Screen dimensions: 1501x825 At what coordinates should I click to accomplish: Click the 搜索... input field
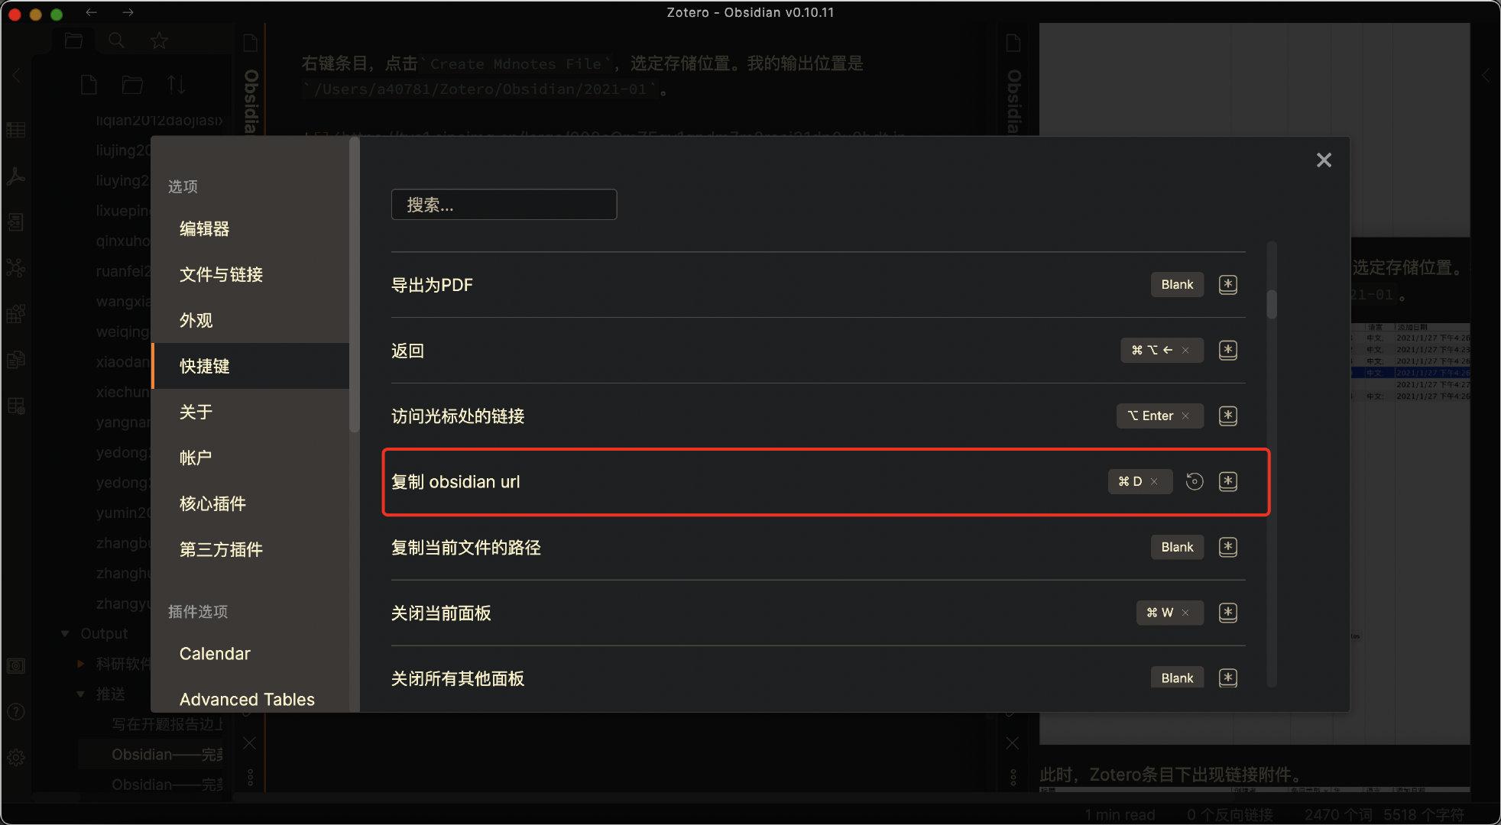point(504,204)
